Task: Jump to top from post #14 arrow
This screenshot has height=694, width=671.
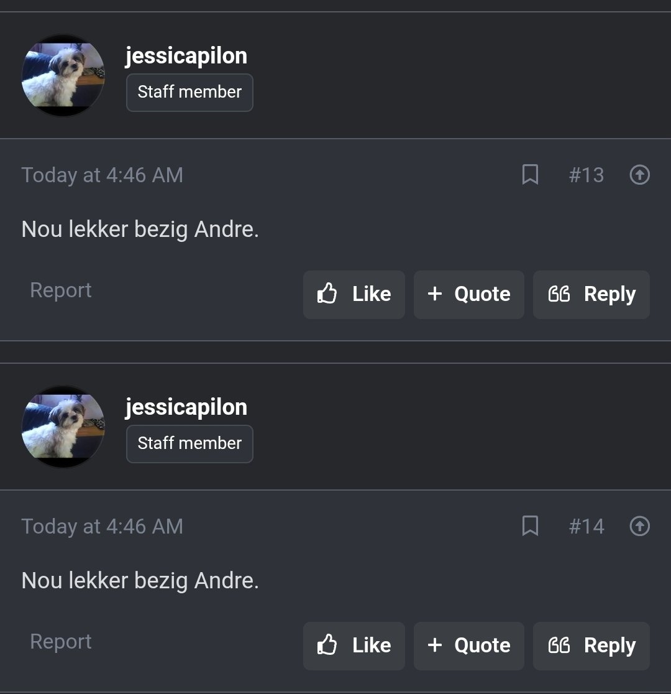Action: tap(639, 526)
